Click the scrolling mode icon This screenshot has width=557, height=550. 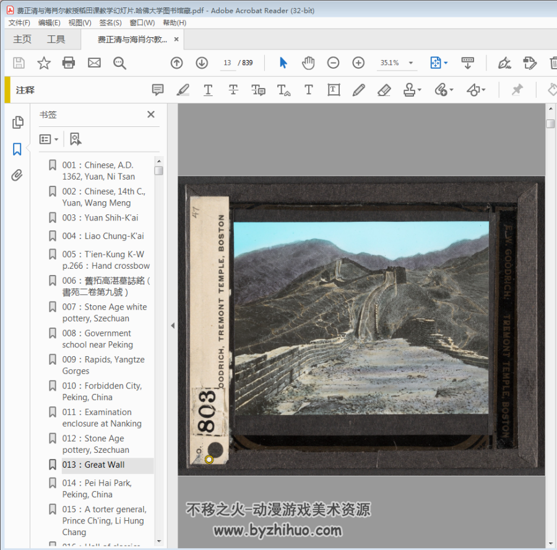tap(467, 63)
